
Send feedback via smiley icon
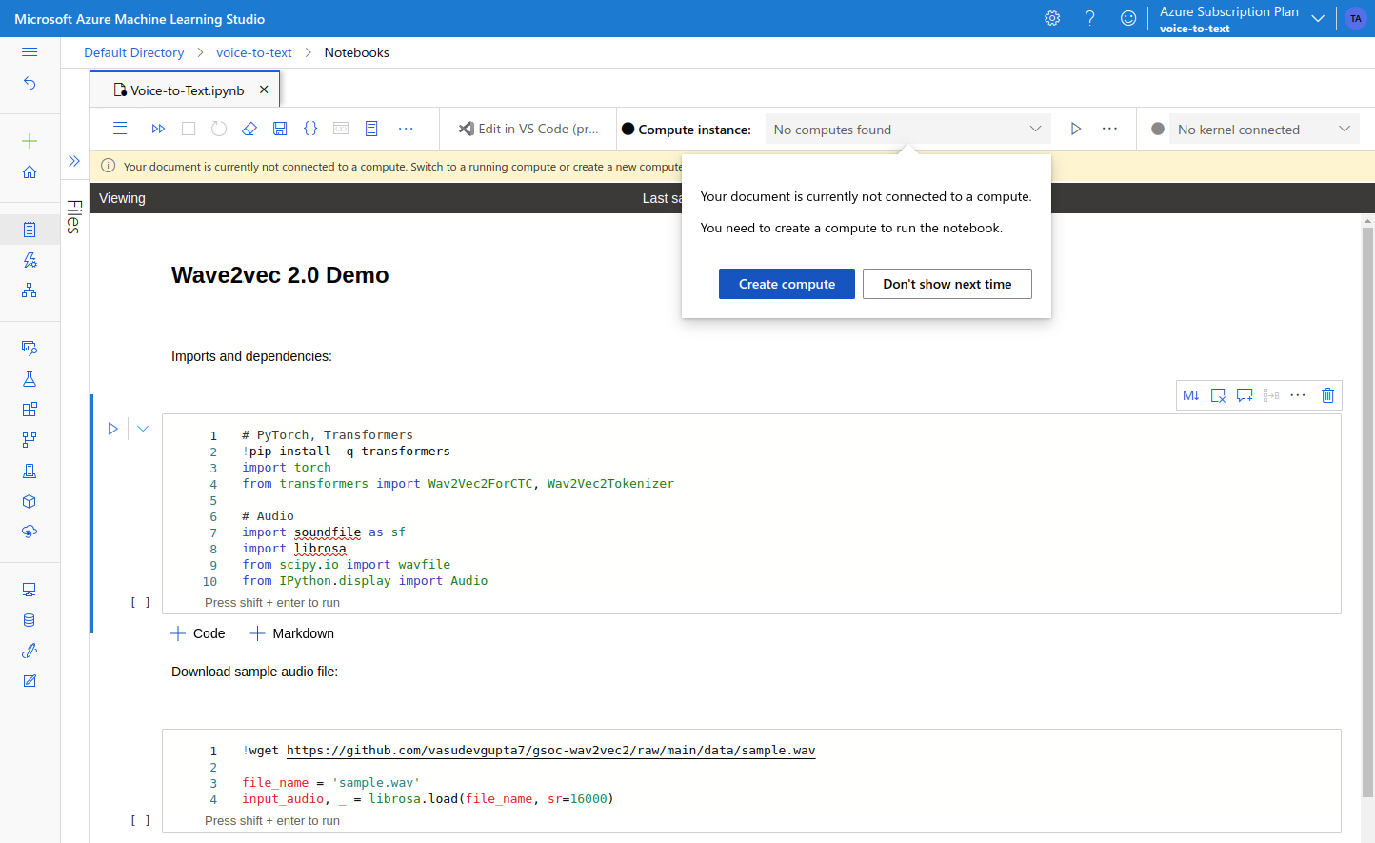1128,18
